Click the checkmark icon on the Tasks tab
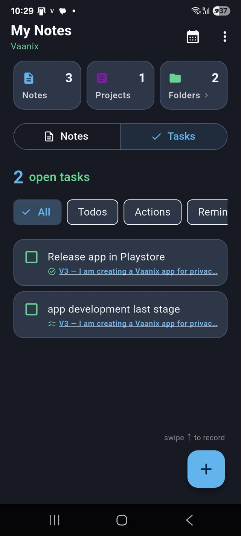Screen dimensions: 241x536 click(x=156, y=136)
